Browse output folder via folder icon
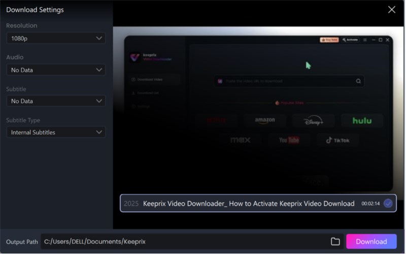The height and width of the screenshot is (254, 406). tap(336, 242)
